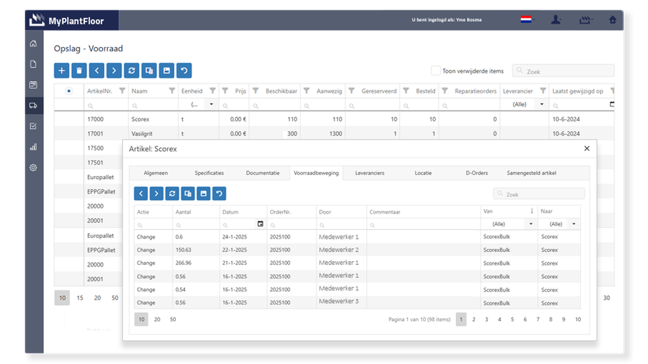This screenshot has height=364, width=648.
Task: Click the factory icon in top header
Action: pos(585,20)
